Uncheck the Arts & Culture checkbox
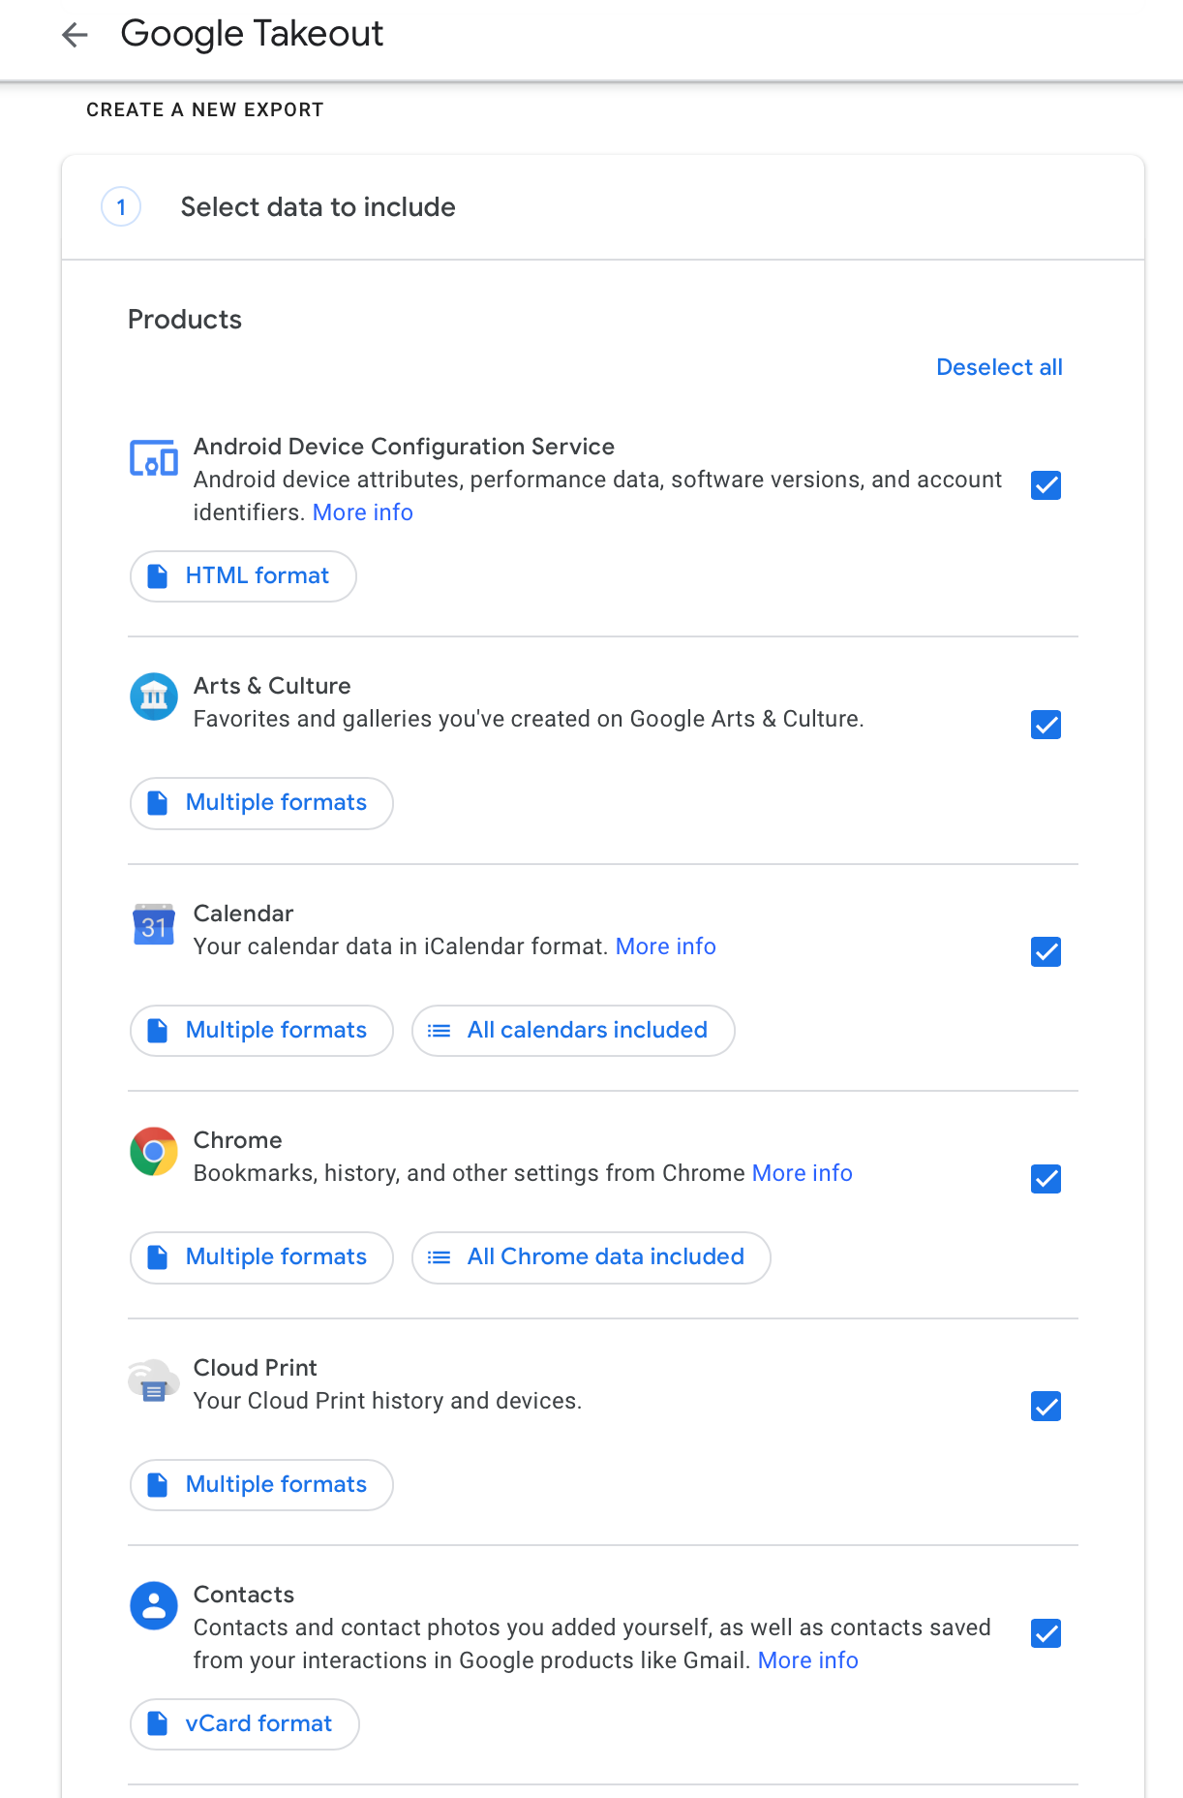 point(1046,725)
